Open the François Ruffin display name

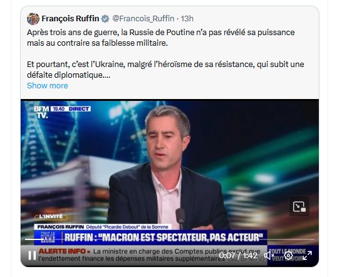point(70,19)
